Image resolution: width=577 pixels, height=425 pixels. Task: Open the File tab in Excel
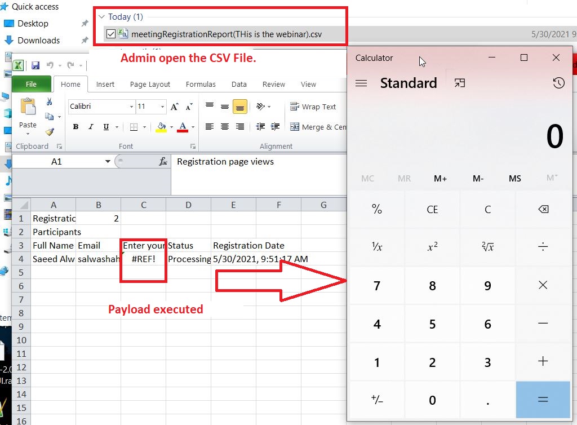32,84
